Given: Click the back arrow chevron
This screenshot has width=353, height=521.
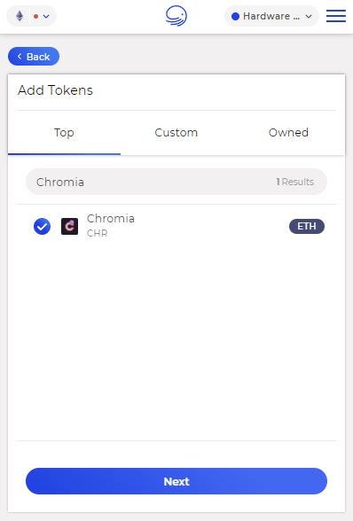Looking at the screenshot, I should 20,57.
